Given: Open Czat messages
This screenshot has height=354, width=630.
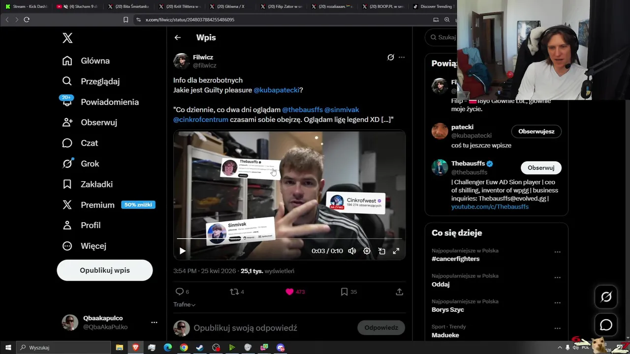Looking at the screenshot, I should coord(80,143).
